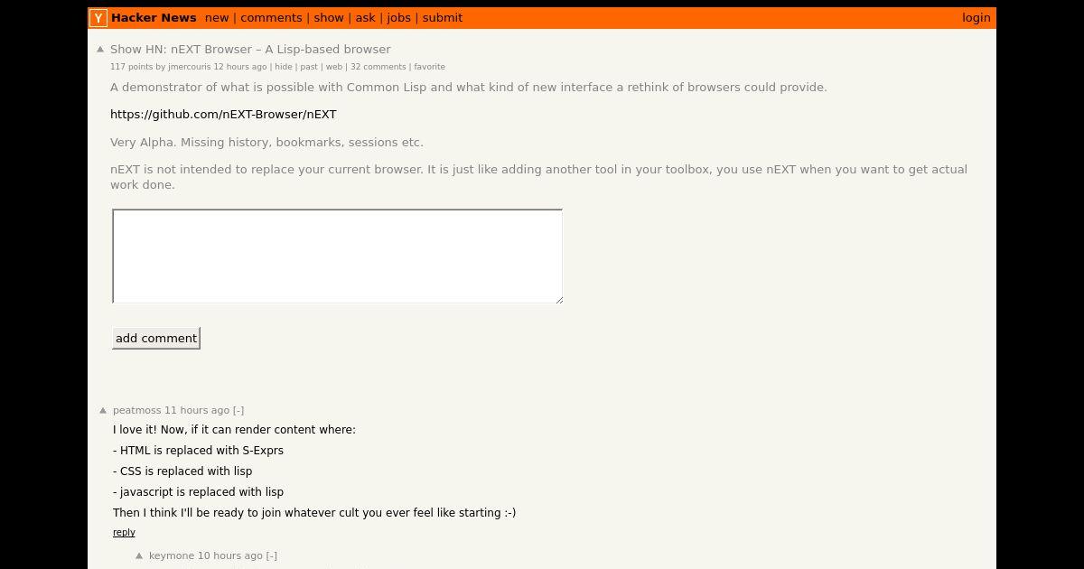Reply to peatmoss's comment
The height and width of the screenshot is (569, 1084).
coord(124,533)
